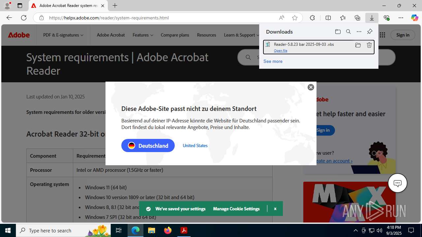422x237 pixels.
Task: Follow Create an account link
Action: [x=333, y=161]
